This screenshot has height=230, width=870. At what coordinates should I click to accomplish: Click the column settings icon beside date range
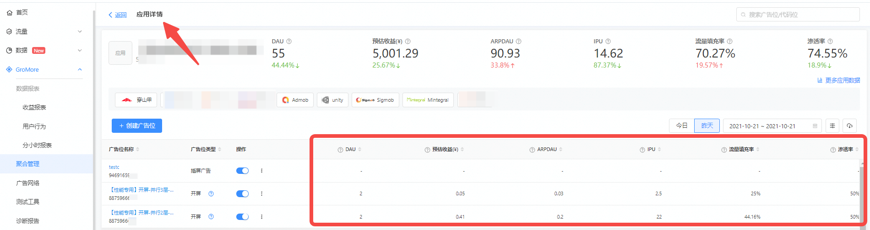(832, 126)
